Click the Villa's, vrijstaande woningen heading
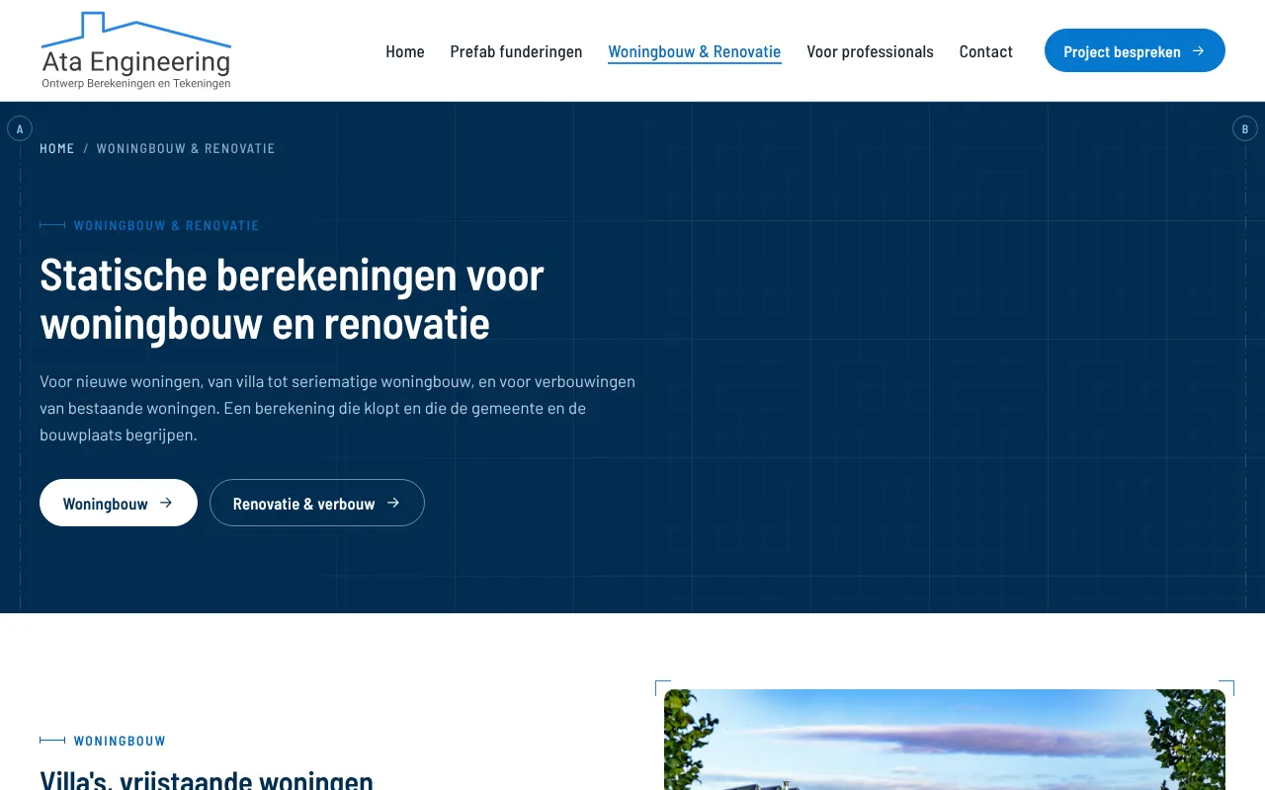1265x790 pixels. click(x=207, y=779)
